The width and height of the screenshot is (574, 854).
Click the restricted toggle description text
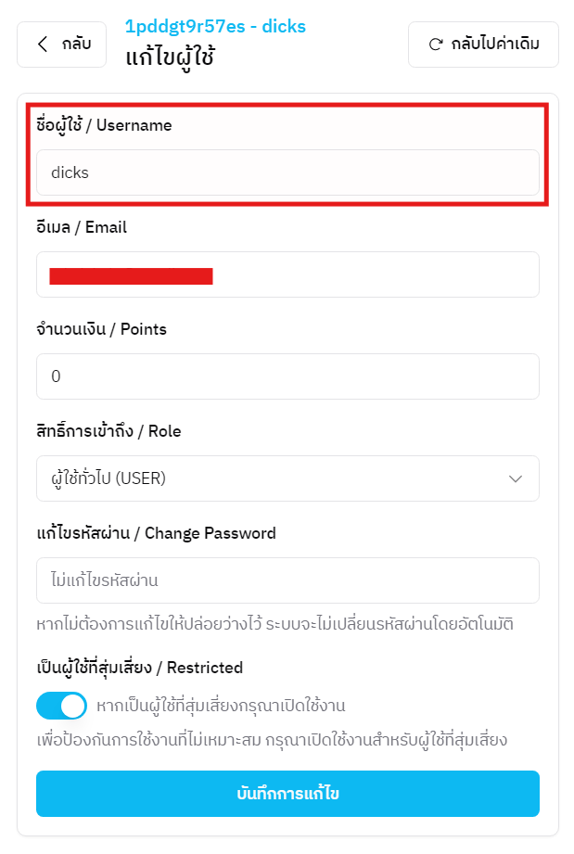tap(221, 707)
